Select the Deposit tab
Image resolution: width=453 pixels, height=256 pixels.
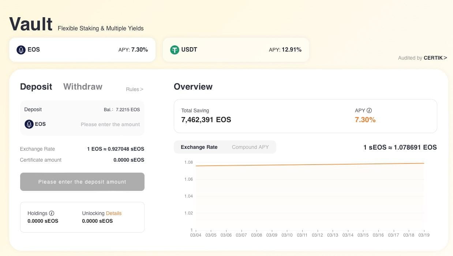click(36, 87)
